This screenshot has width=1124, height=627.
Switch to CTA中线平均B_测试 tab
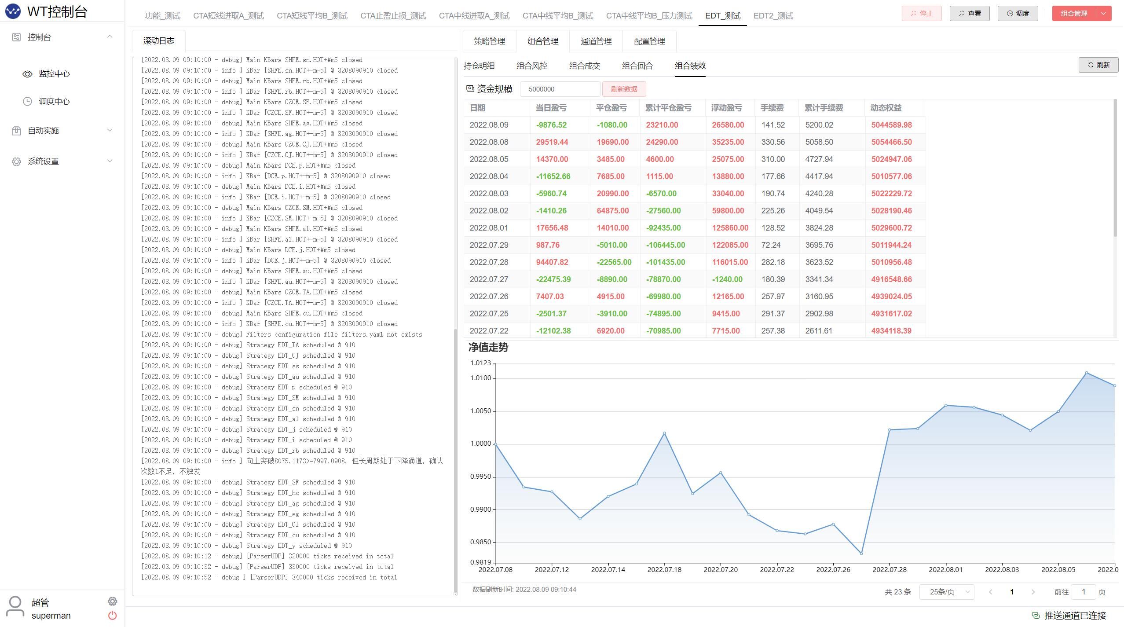(x=558, y=16)
